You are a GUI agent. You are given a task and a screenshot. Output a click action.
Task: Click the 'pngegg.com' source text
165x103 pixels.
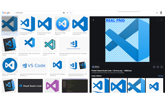coord(57,34)
